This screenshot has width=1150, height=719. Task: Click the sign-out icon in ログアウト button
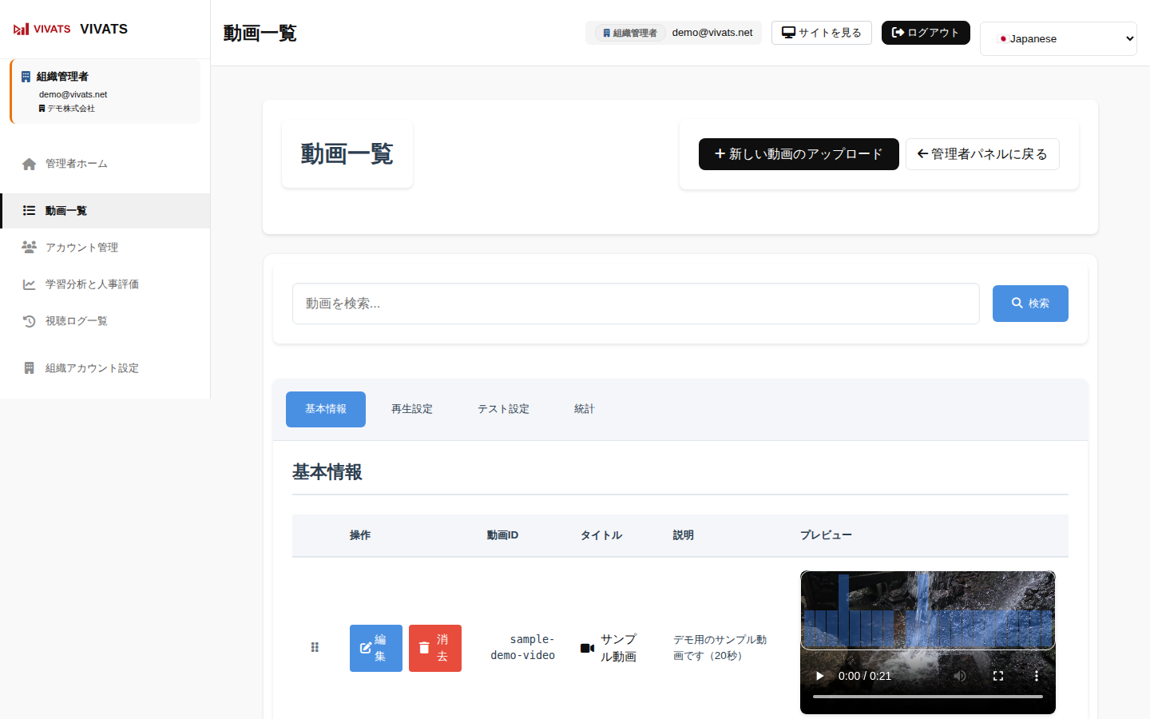point(898,33)
